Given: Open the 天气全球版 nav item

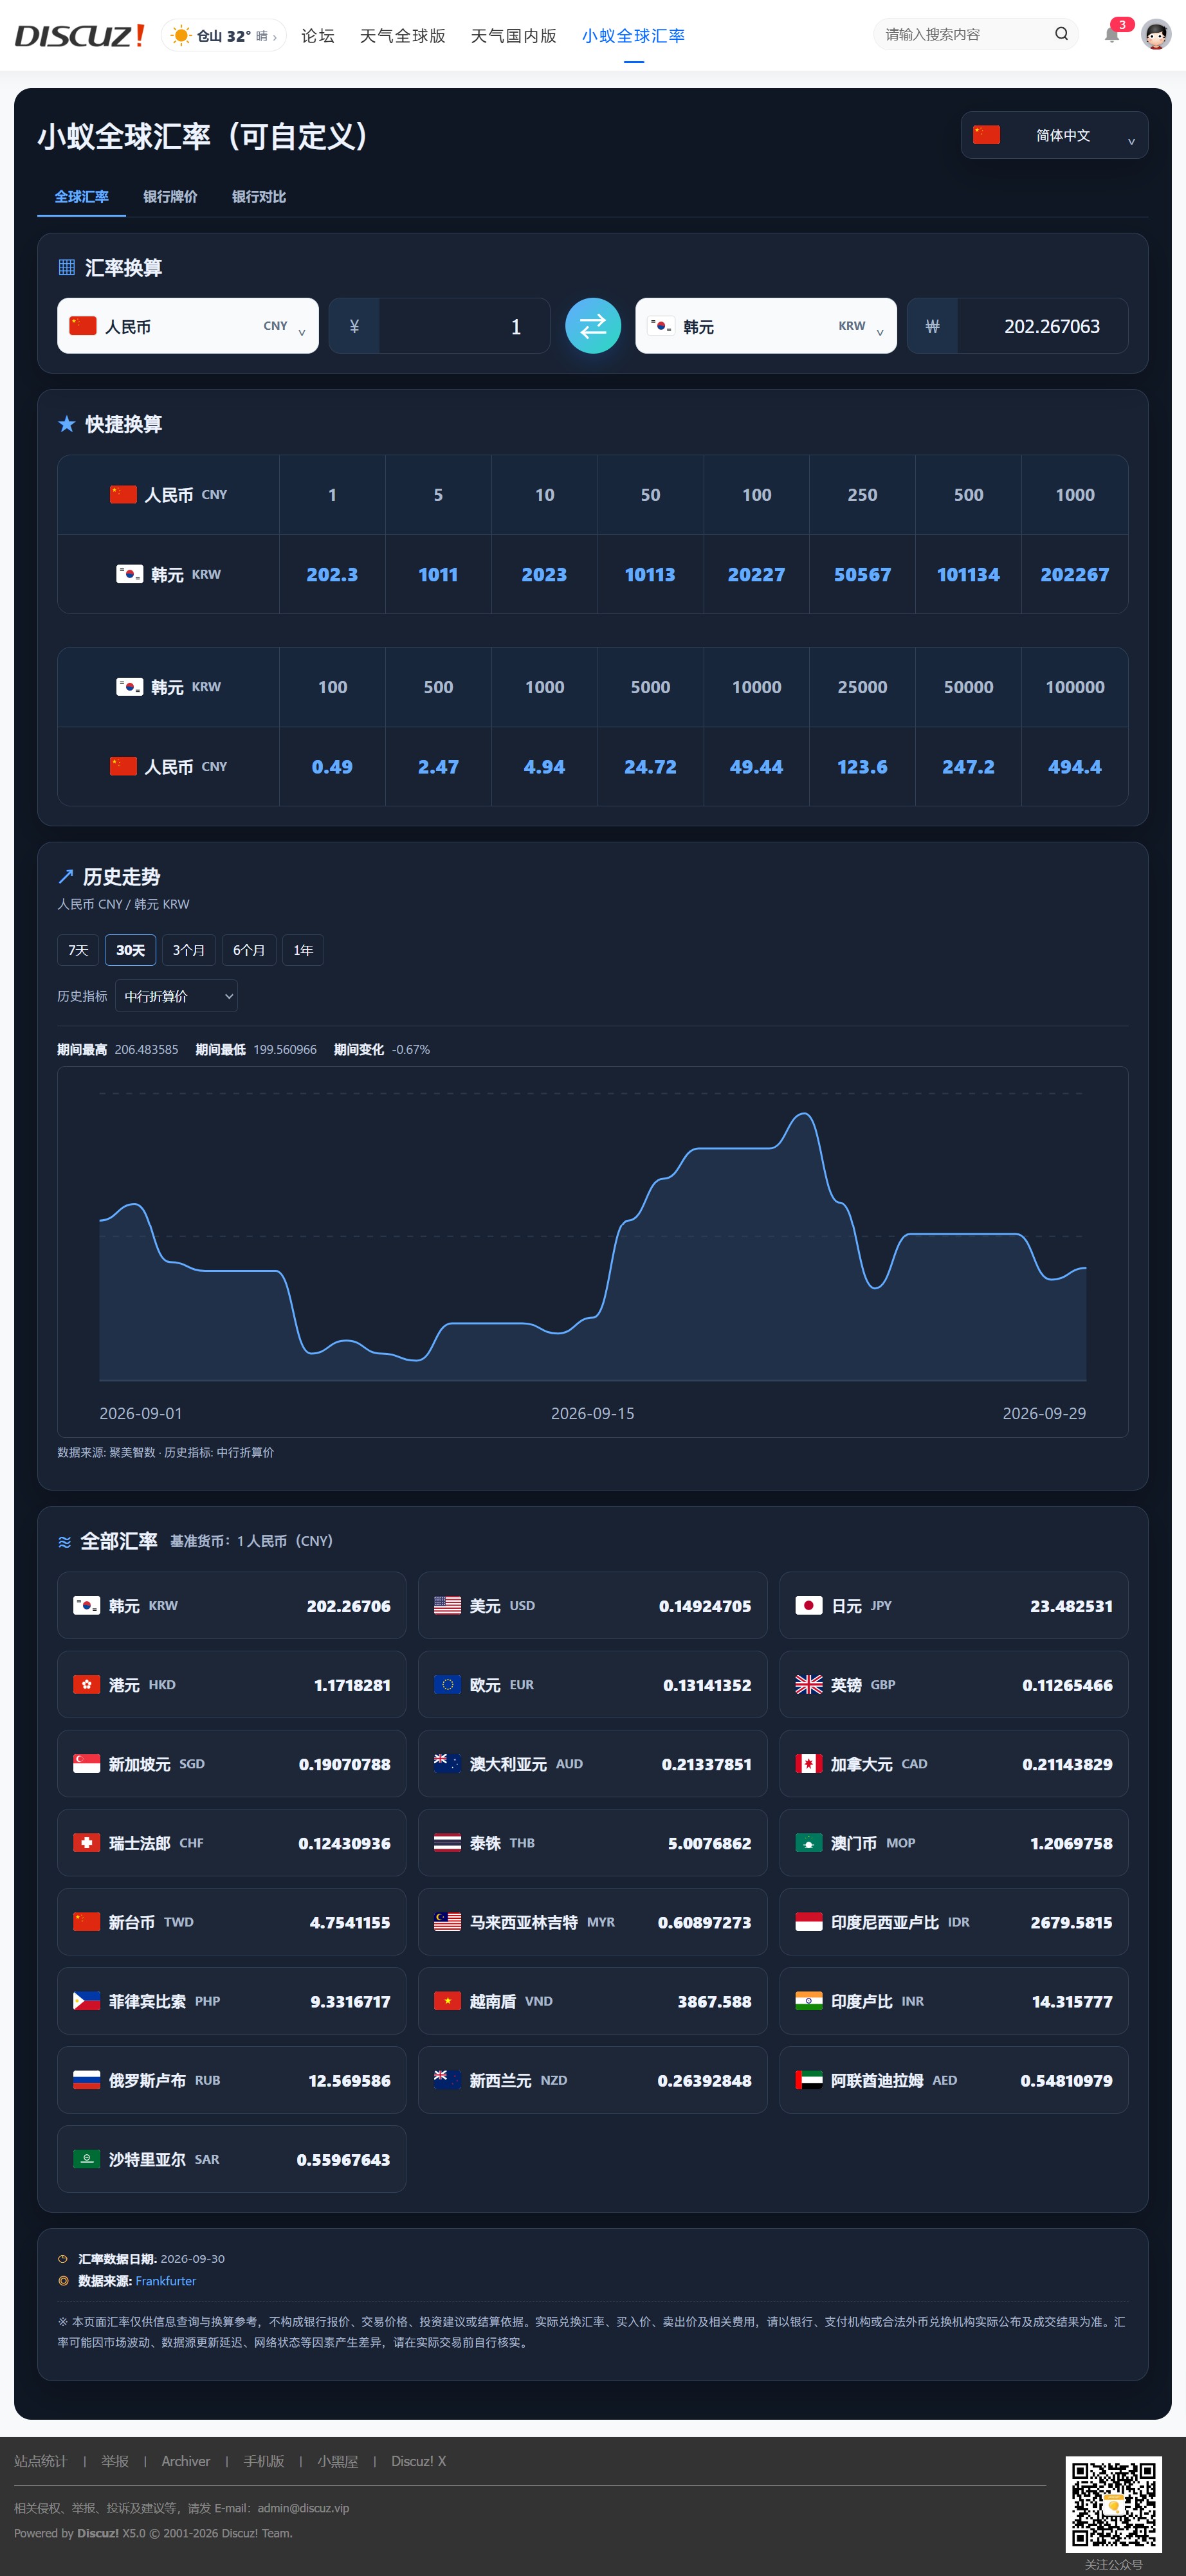Looking at the screenshot, I should pyautogui.click(x=402, y=36).
